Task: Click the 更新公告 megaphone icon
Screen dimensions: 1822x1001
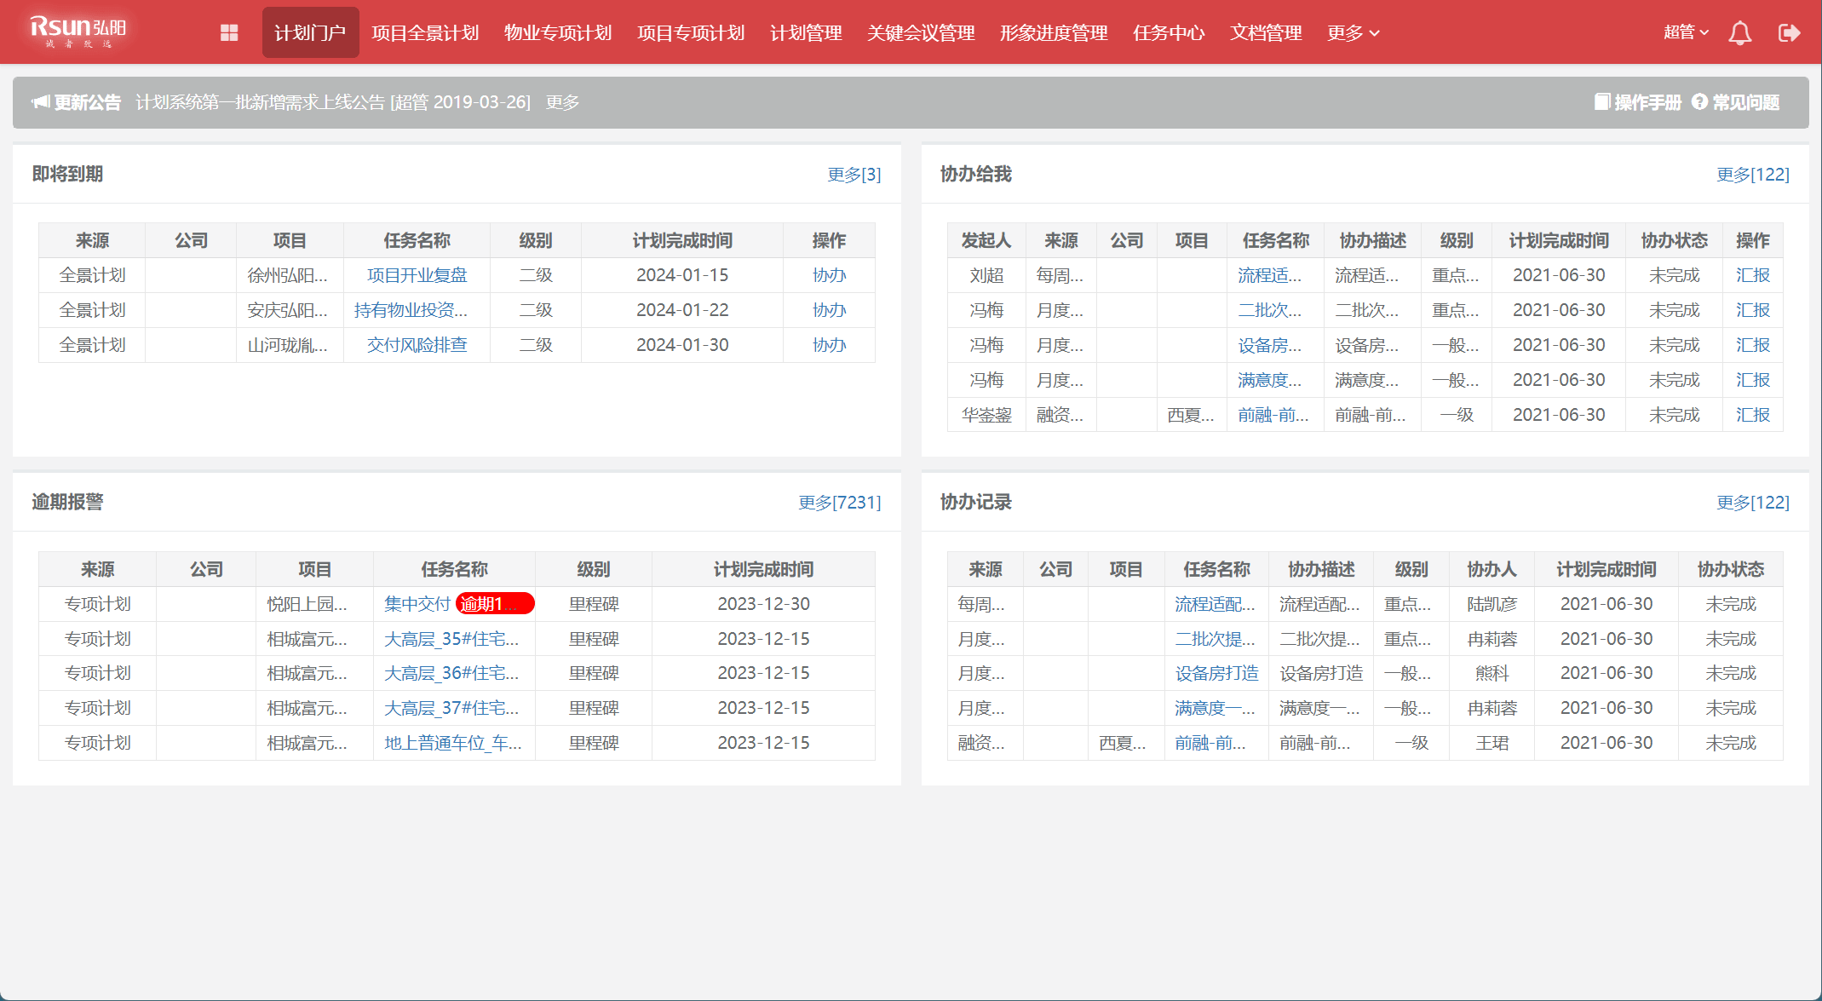Action: [x=40, y=102]
